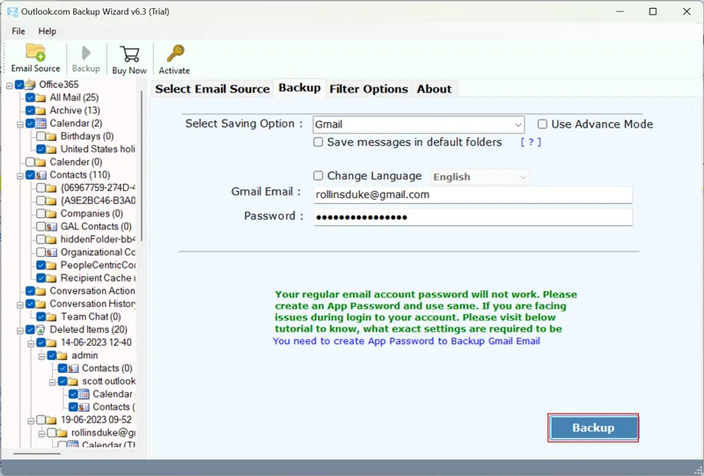
Task: Check Save messages in default folders
Action: pos(318,143)
